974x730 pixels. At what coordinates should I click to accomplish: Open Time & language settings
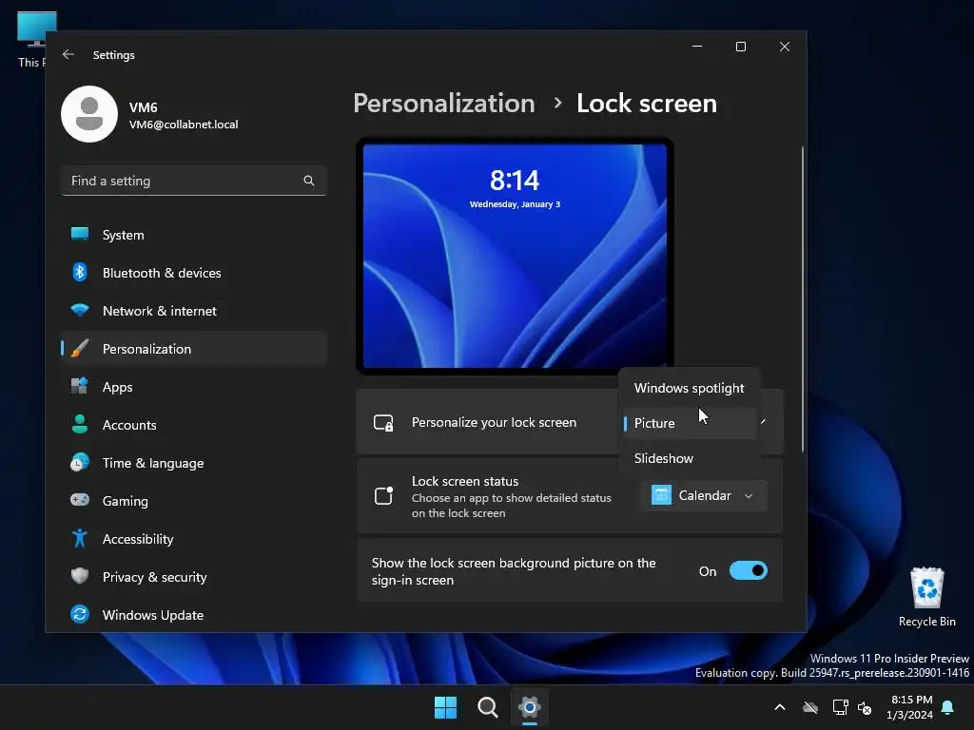coord(194,463)
